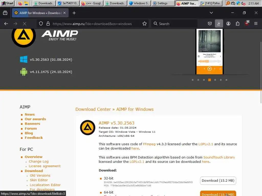Open Feedback sidebar link

[34, 138]
